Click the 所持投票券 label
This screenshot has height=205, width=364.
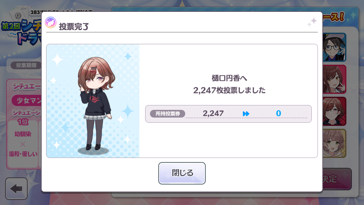pyautogui.click(x=168, y=114)
